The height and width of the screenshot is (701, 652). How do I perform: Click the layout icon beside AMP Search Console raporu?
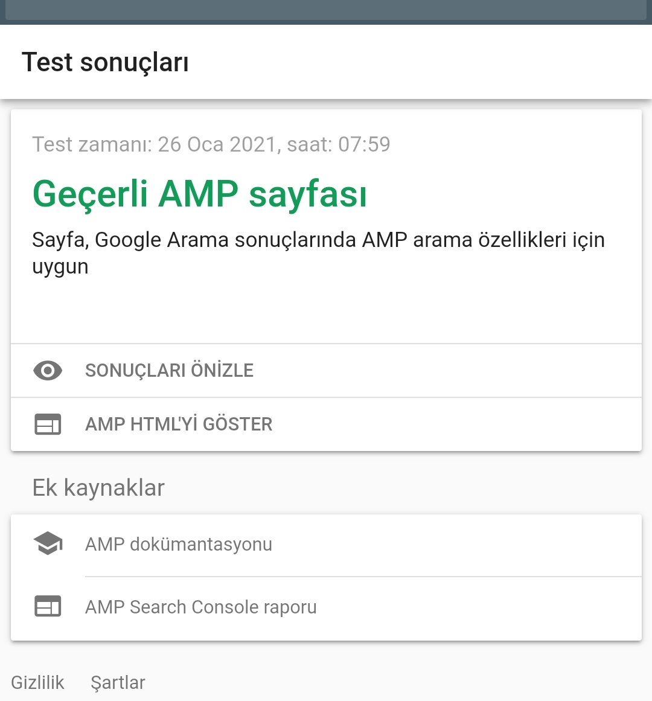(x=47, y=606)
